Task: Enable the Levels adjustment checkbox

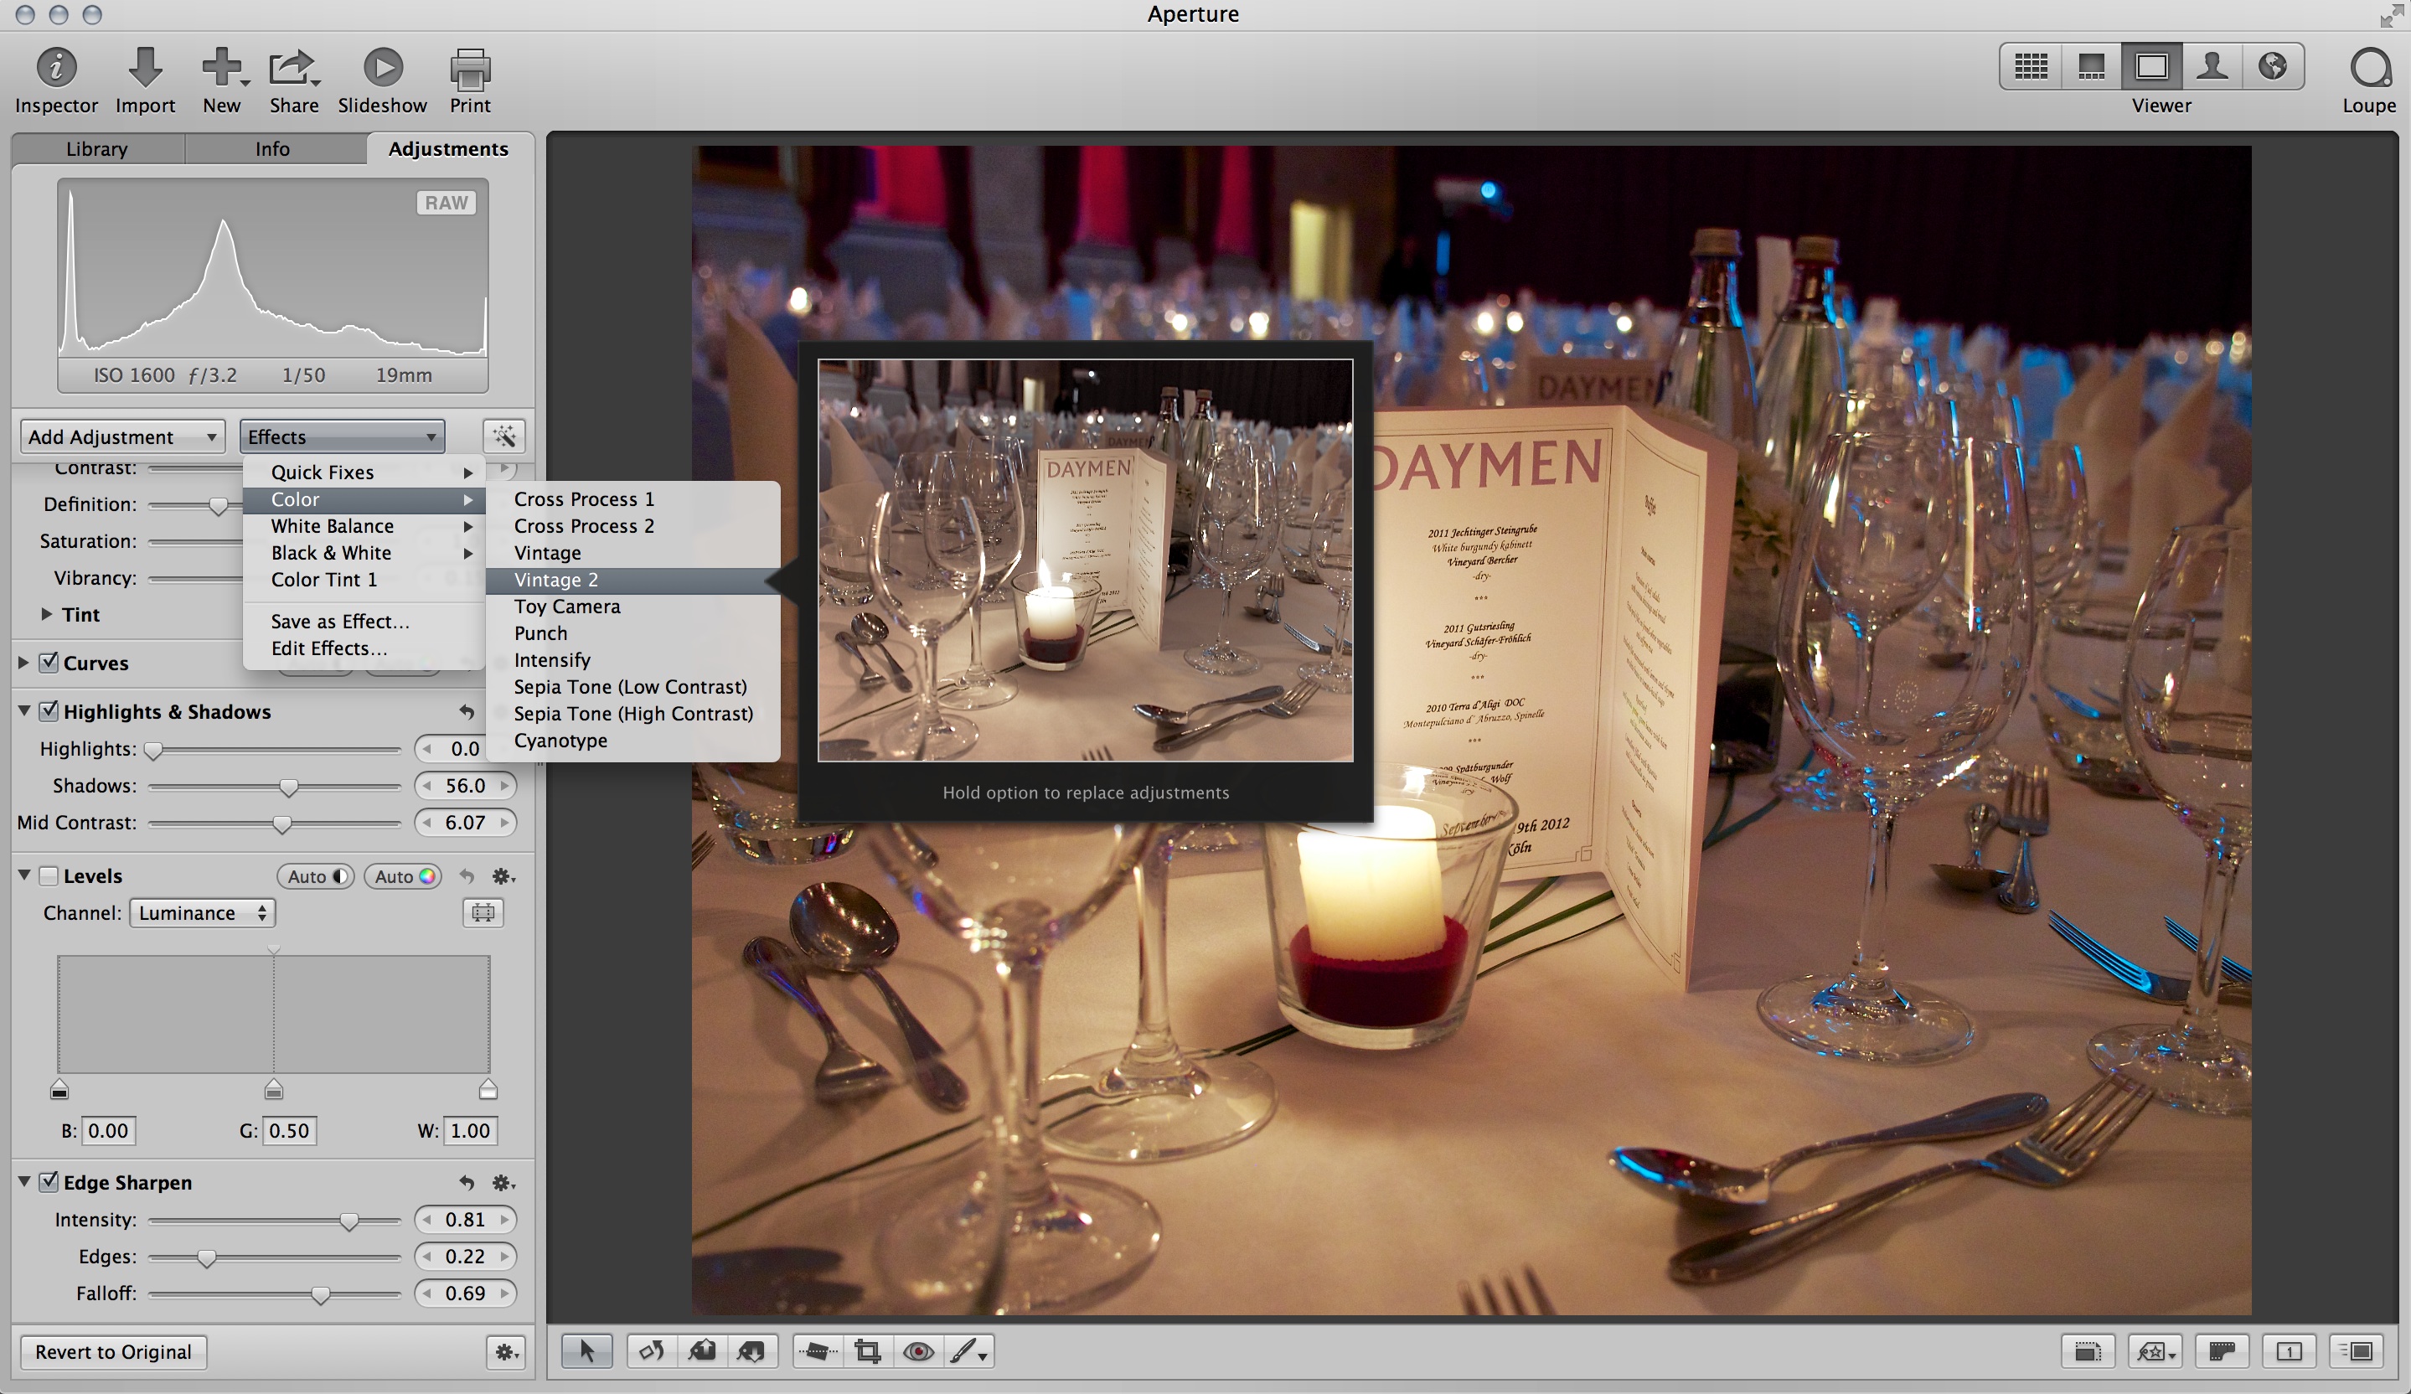Action: (x=49, y=875)
